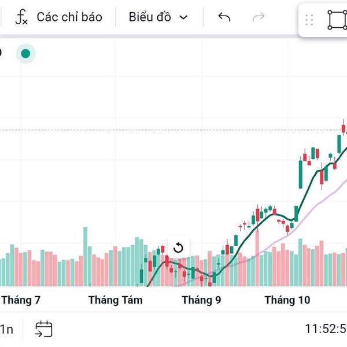347x347 pixels.
Task: Expand the Biểu đồ dropdown
Action: pyautogui.click(x=158, y=17)
